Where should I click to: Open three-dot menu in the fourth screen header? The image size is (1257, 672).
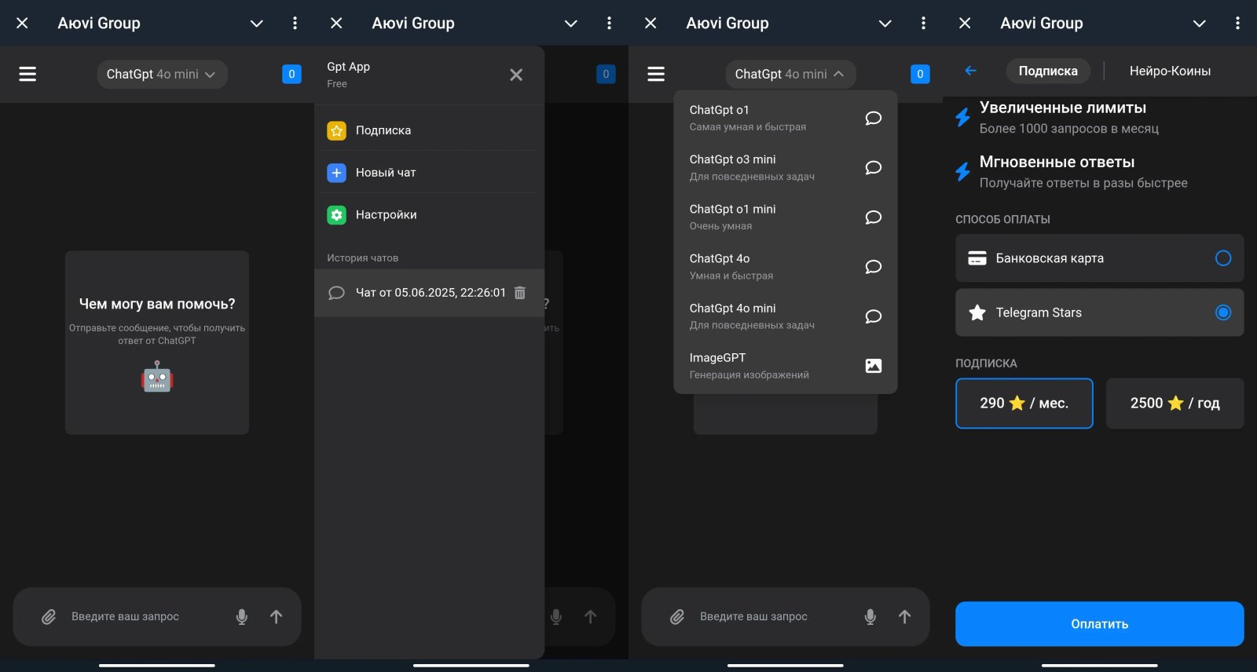[1237, 24]
